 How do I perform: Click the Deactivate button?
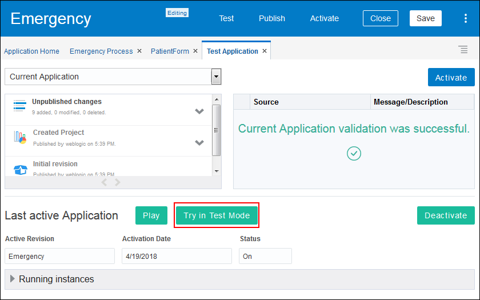[x=446, y=215]
